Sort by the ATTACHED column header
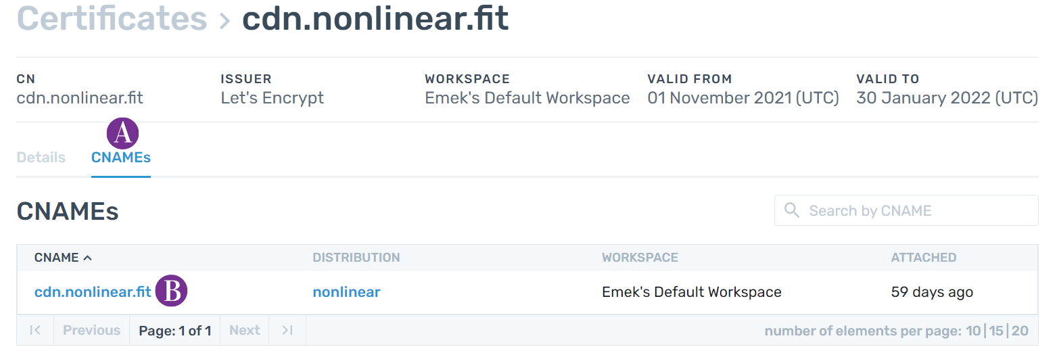Screen dimensions: 1057x351 pos(924,258)
